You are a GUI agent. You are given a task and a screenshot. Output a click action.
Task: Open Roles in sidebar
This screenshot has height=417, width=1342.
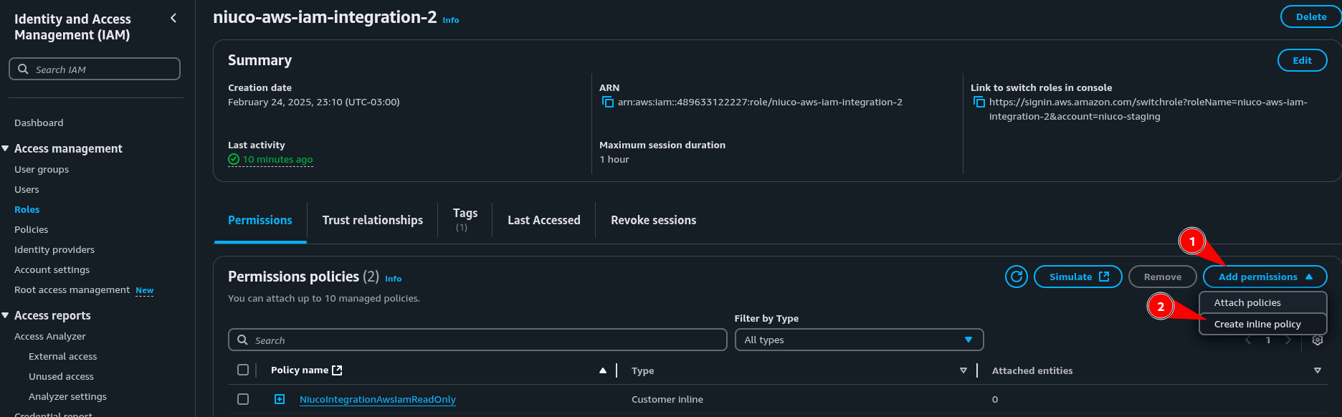(x=27, y=209)
